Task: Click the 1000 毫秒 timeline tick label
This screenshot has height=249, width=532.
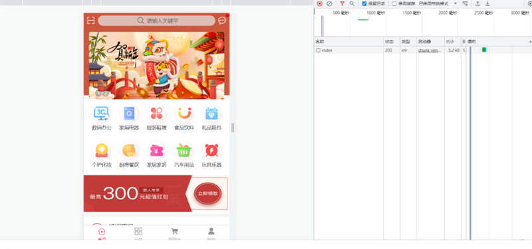Action: [x=376, y=13]
